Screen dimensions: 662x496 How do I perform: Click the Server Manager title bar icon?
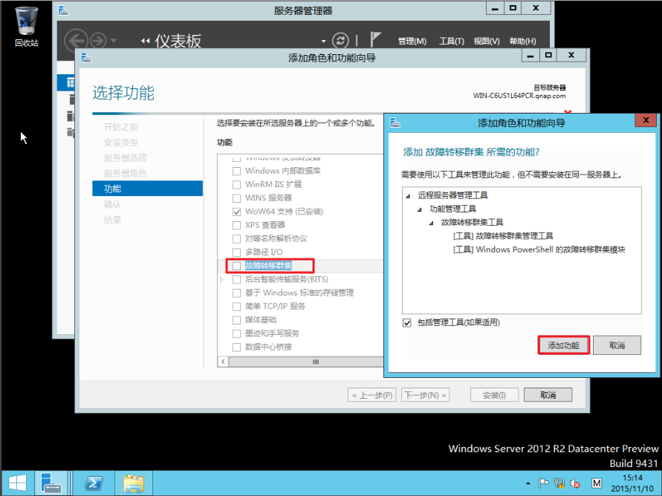(x=63, y=10)
